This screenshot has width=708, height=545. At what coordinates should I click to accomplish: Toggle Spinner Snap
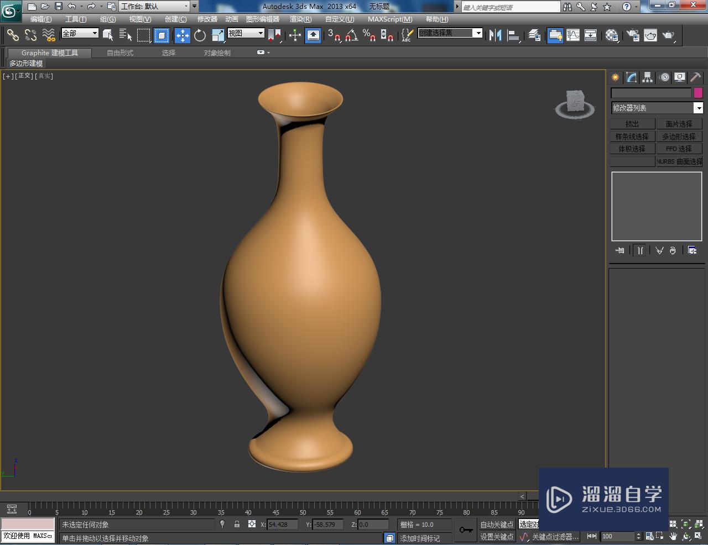pos(387,35)
